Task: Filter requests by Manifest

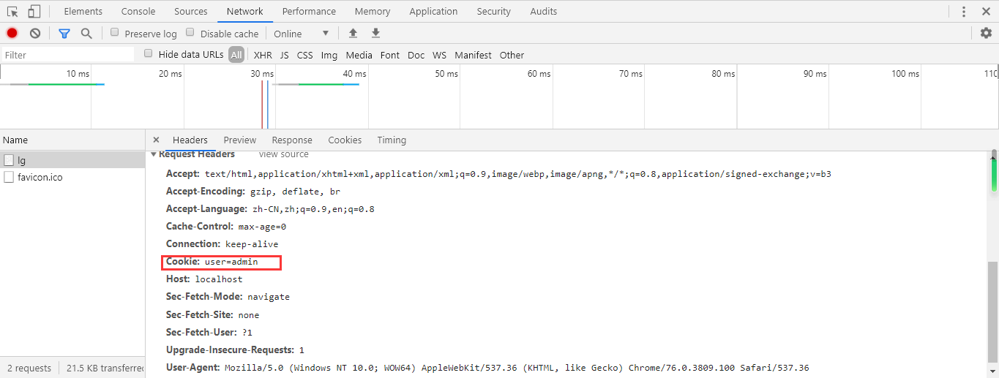Action: pyautogui.click(x=473, y=55)
